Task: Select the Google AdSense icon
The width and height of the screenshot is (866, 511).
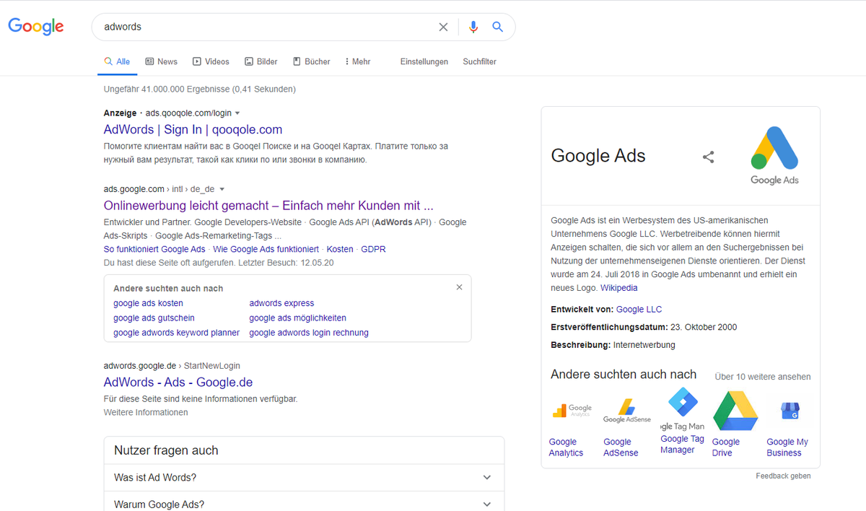Action: coord(626,409)
